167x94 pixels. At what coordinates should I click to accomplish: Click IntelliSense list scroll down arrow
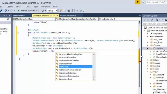[94, 79]
